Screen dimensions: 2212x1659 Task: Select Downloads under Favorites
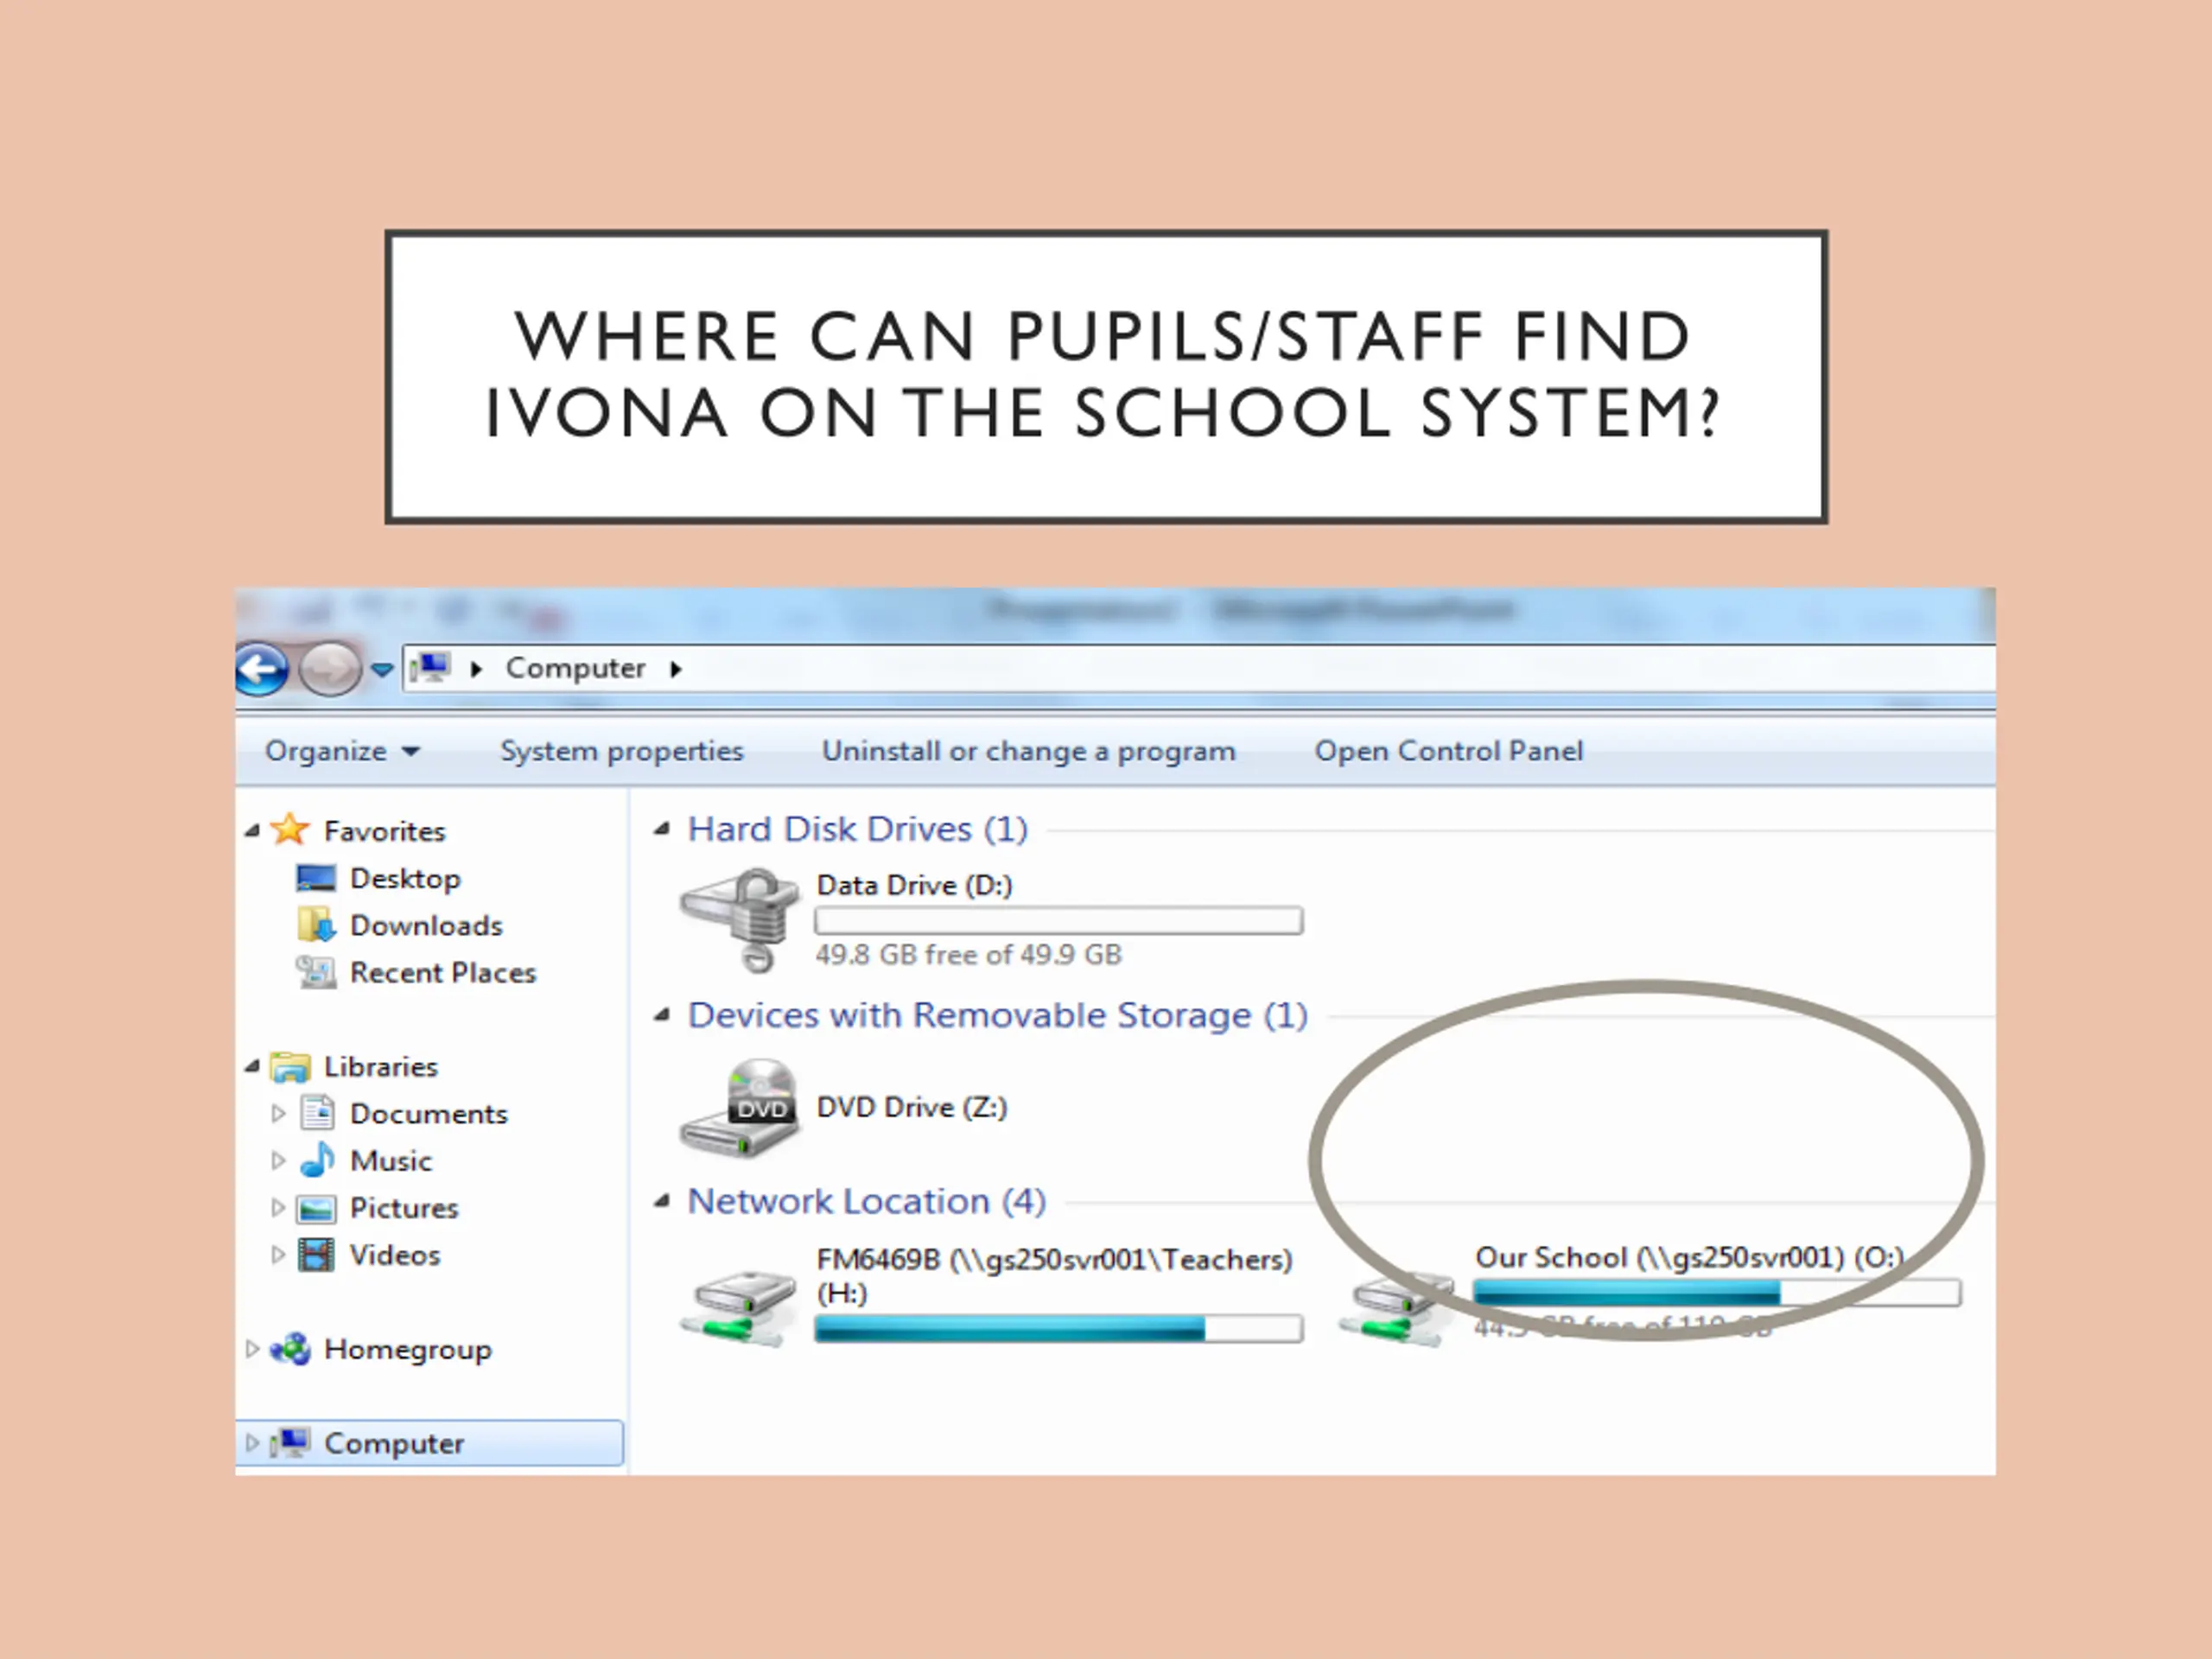pos(426,926)
